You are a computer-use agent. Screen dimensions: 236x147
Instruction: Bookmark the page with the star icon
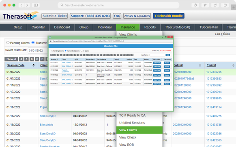(x=205, y=5)
